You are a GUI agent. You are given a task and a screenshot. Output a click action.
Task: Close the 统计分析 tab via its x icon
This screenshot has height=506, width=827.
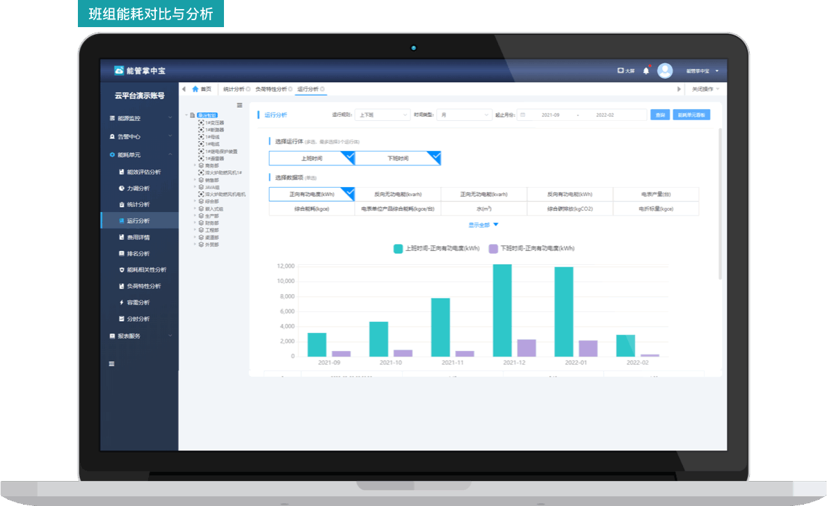click(248, 89)
